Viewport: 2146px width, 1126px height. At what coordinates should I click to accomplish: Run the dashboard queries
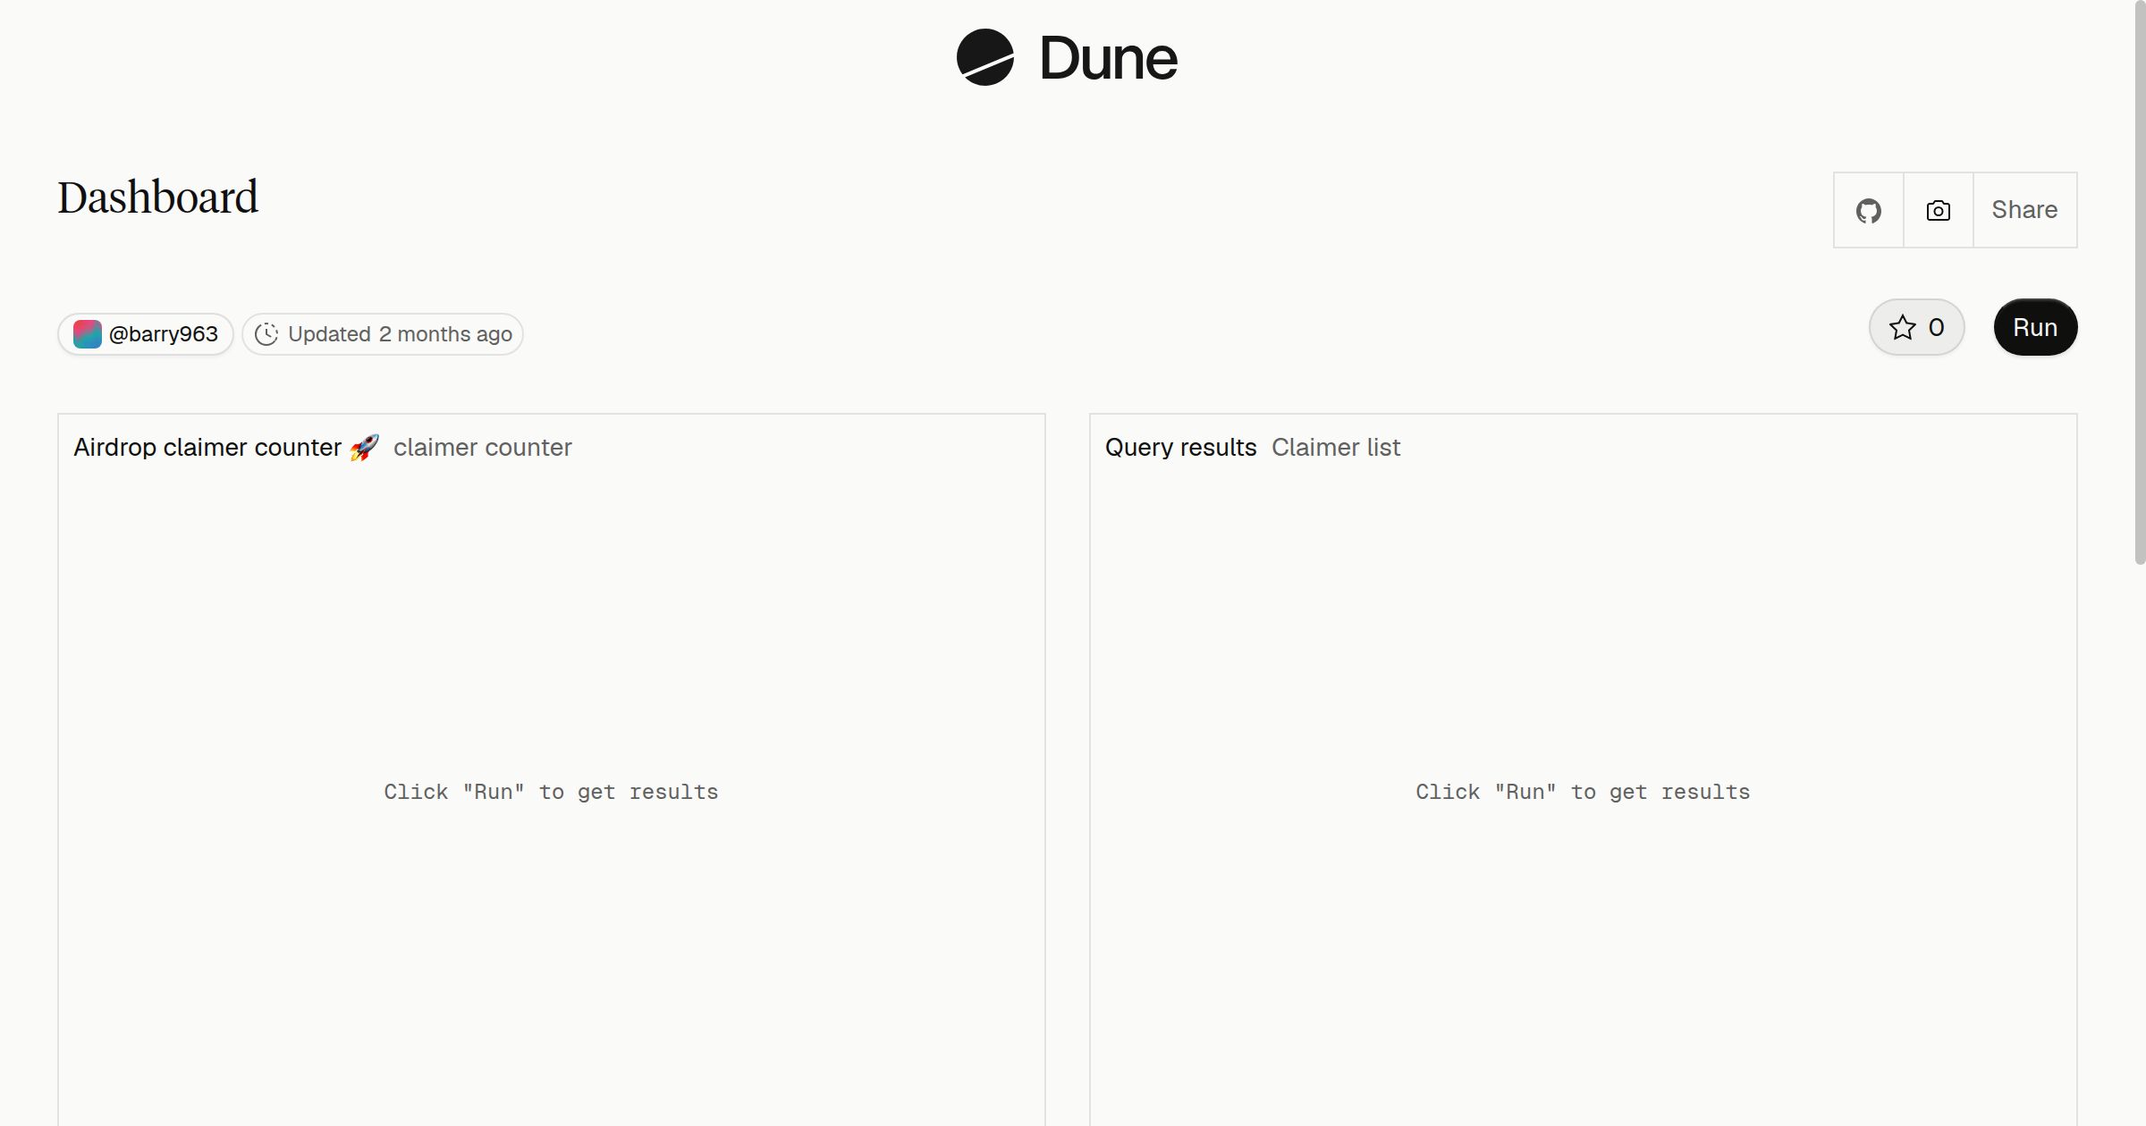pyautogui.click(x=2035, y=327)
